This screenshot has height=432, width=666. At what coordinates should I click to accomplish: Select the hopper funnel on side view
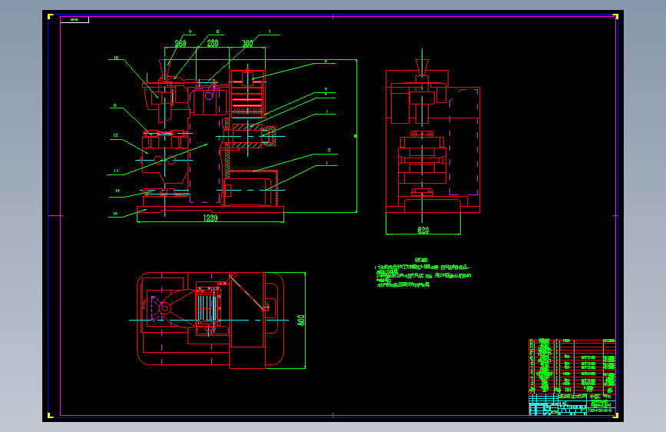click(x=422, y=67)
